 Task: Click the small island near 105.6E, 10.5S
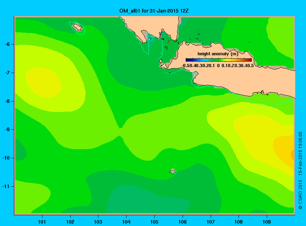point(173,171)
